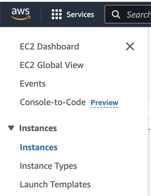Click the Instances section header label

point(38,128)
